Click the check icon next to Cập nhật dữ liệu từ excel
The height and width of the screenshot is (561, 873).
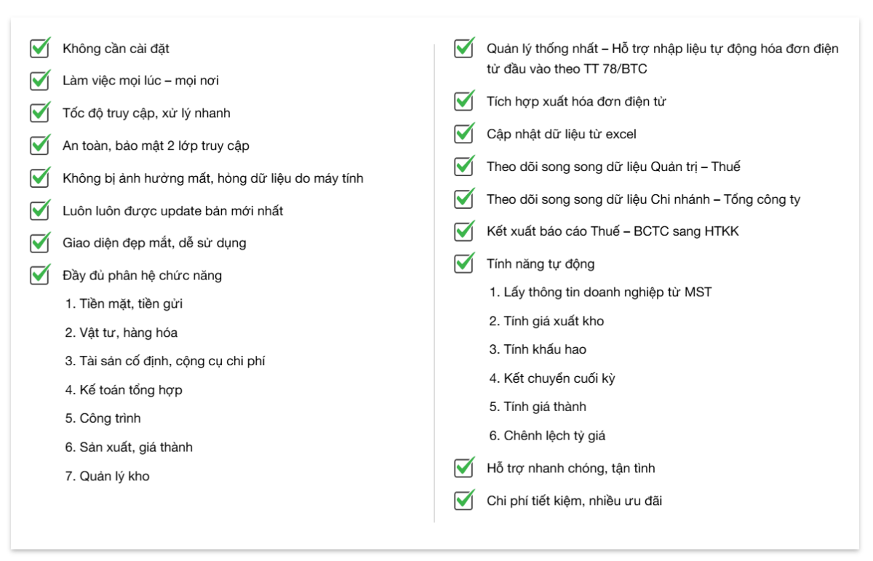click(x=464, y=134)
